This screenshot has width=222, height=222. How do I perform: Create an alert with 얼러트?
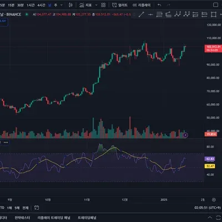(120, 5)
